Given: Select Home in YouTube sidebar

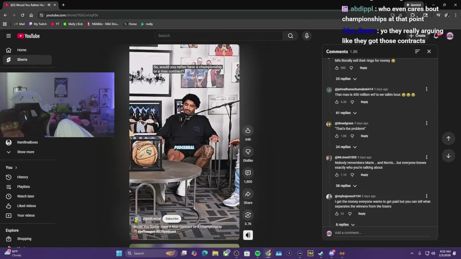Looking at the screenshot, I should tap(27, 50).
